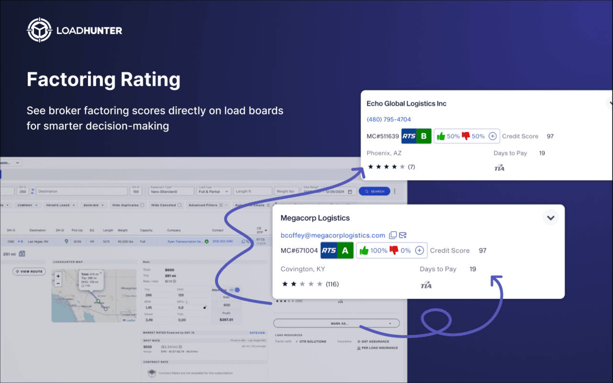
Task: Open the three-dot menu beside Search
Action: [395, 191]
